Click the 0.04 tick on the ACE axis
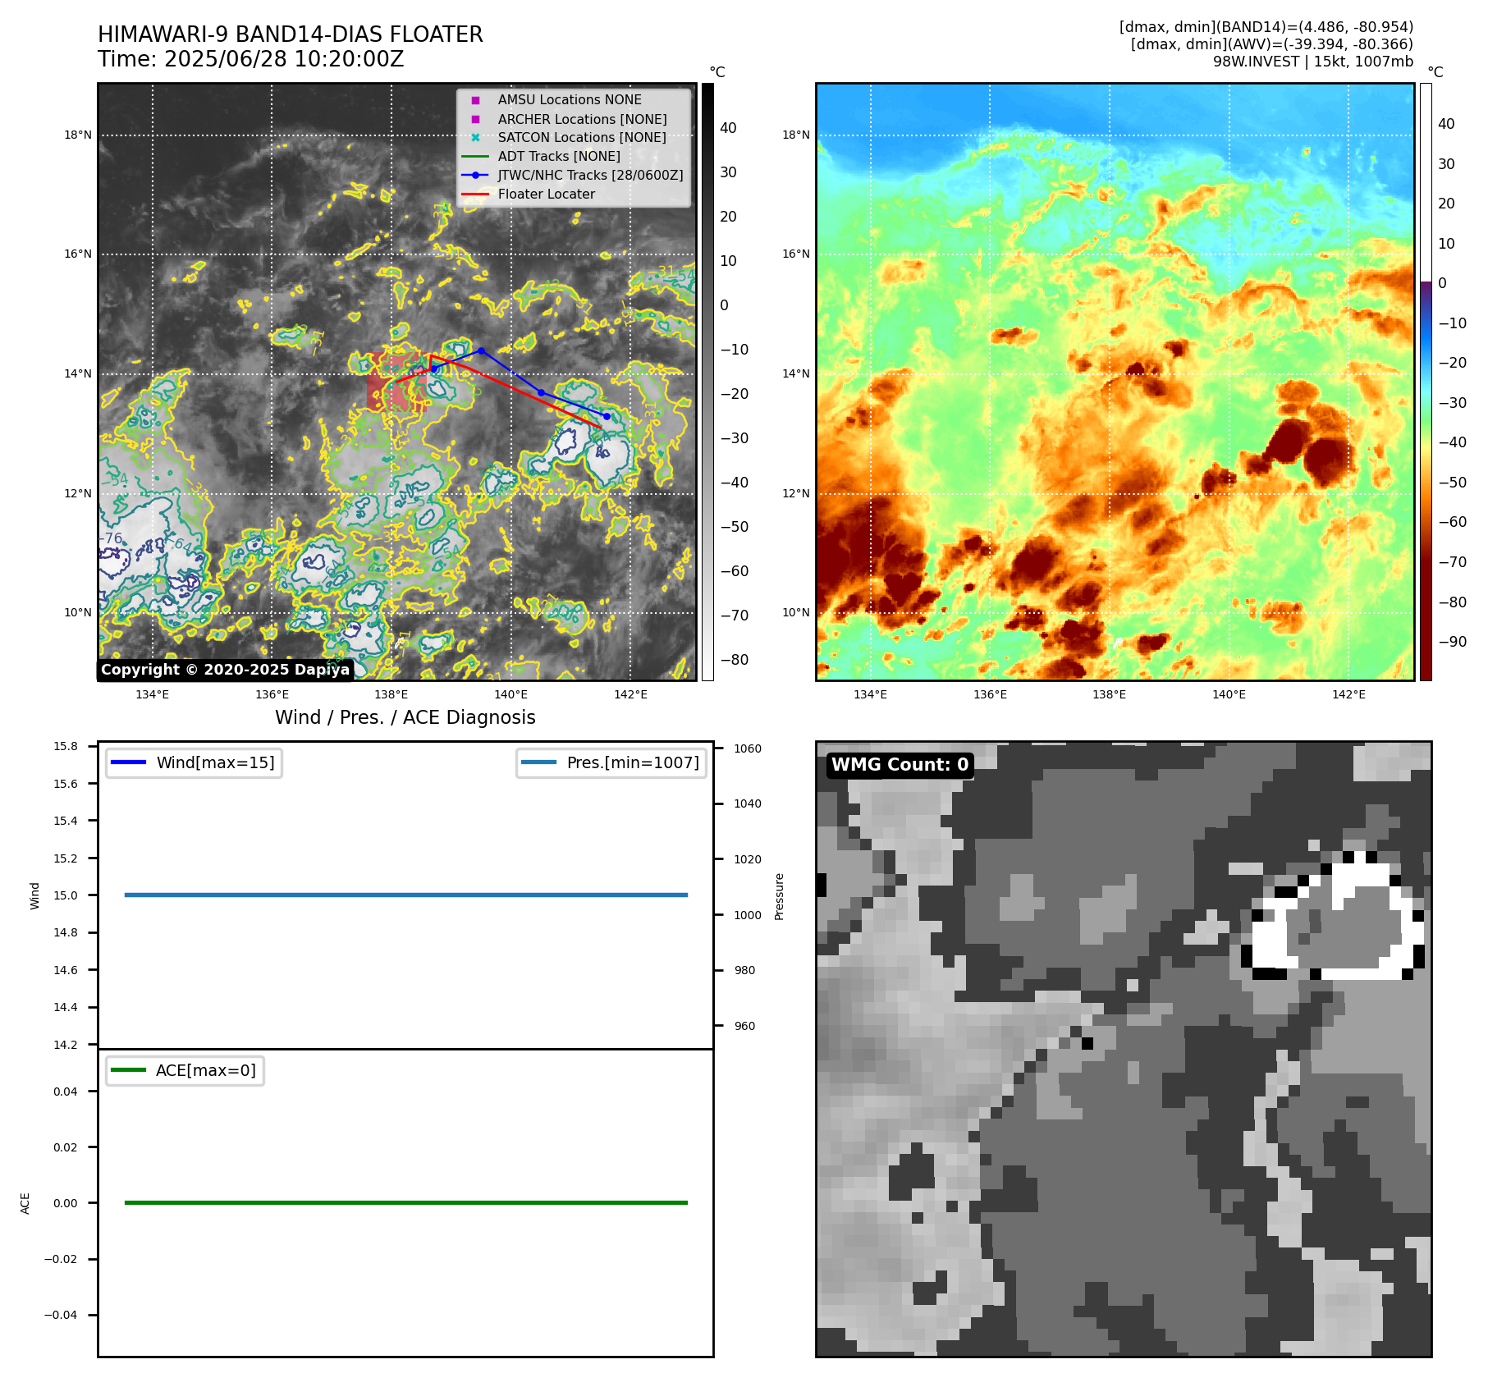 66,1092
